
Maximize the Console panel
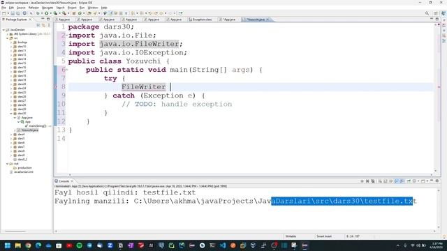click(437, 181)
